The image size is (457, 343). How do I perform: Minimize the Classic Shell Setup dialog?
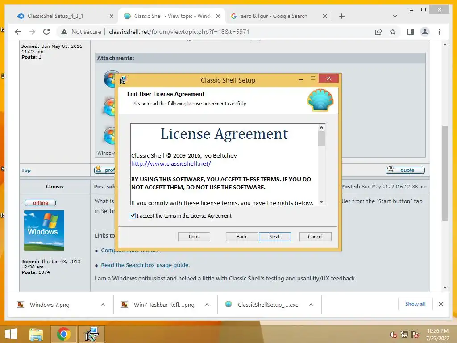(x=300, y=79)
